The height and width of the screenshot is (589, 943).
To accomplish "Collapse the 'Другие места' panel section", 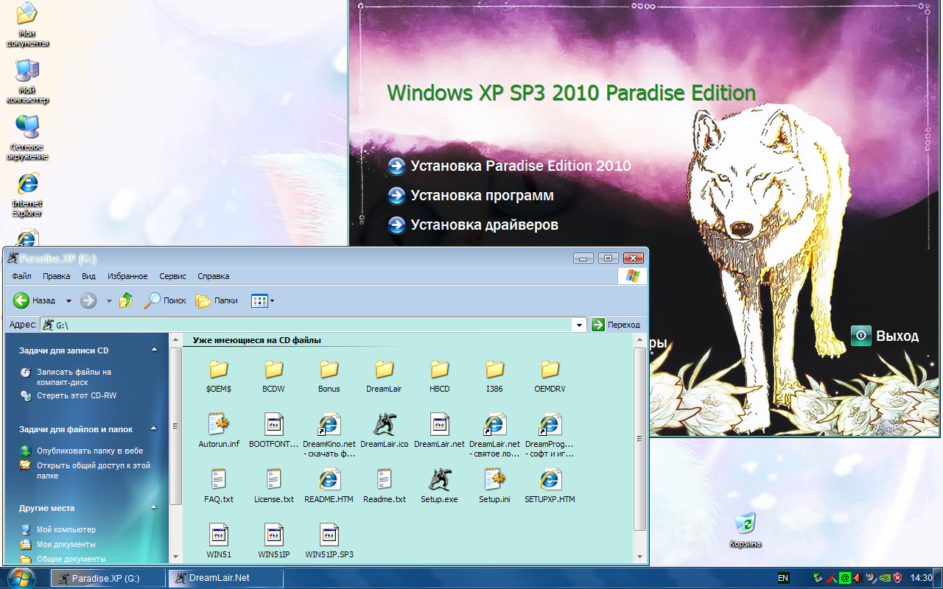I will click(x=154, y=508).
